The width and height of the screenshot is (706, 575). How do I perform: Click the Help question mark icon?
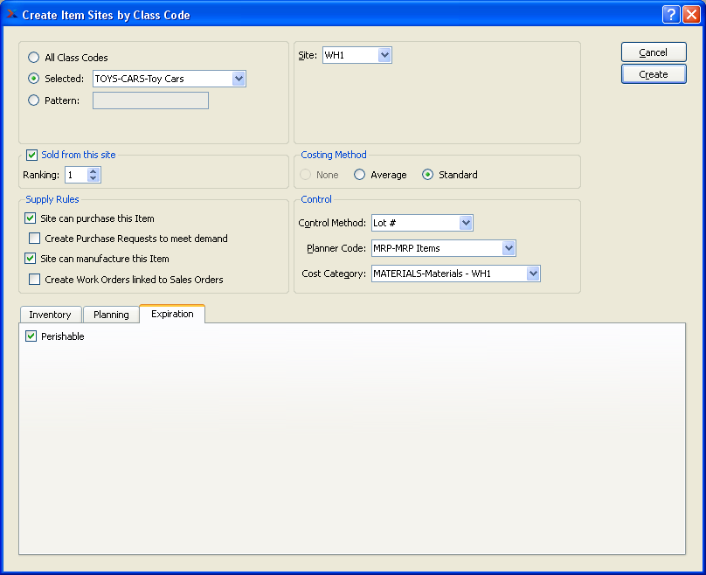[671, 14]
